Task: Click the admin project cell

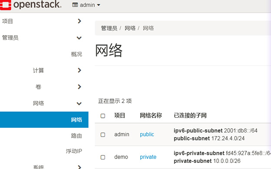Action: click(x=122, y=134)
